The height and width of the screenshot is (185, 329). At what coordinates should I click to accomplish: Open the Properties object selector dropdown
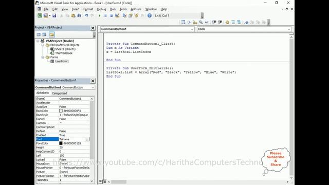click(x=93, y=87)
